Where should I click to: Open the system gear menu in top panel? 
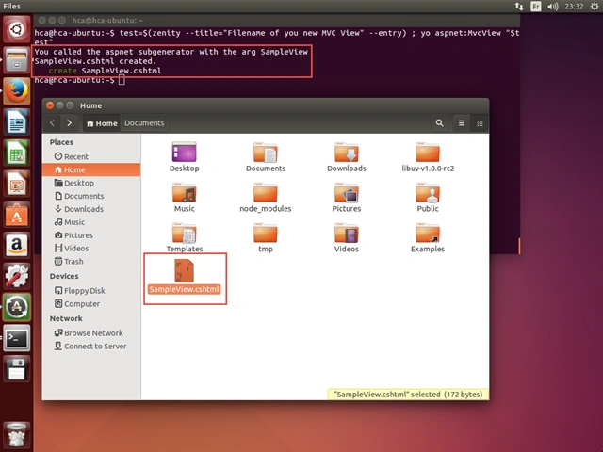[595, 7]
